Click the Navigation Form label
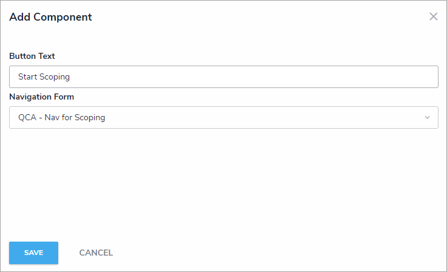The height and width of the screenshot is (272, 447). 42,97
